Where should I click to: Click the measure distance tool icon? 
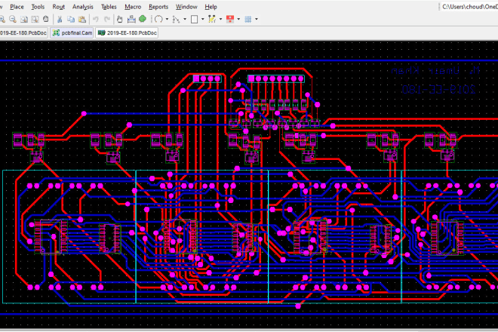pyautogui.click(x=131, y=20)
